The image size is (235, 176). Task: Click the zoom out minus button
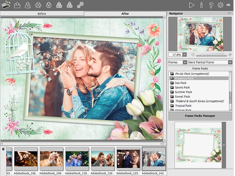pos(193,54)
